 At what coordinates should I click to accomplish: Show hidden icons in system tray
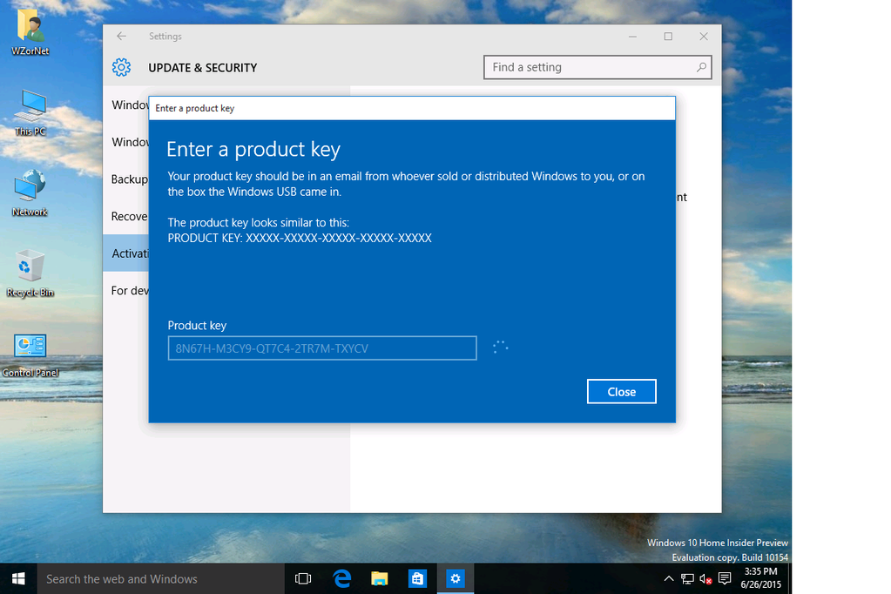pyautogui.click(x=669, y=578)
